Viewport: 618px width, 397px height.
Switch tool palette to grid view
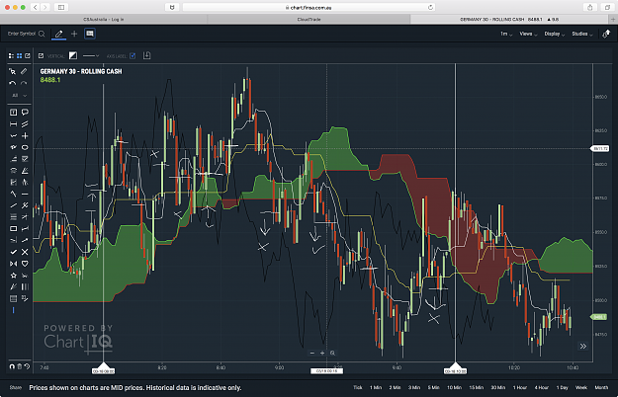click(x=20, y=56)
